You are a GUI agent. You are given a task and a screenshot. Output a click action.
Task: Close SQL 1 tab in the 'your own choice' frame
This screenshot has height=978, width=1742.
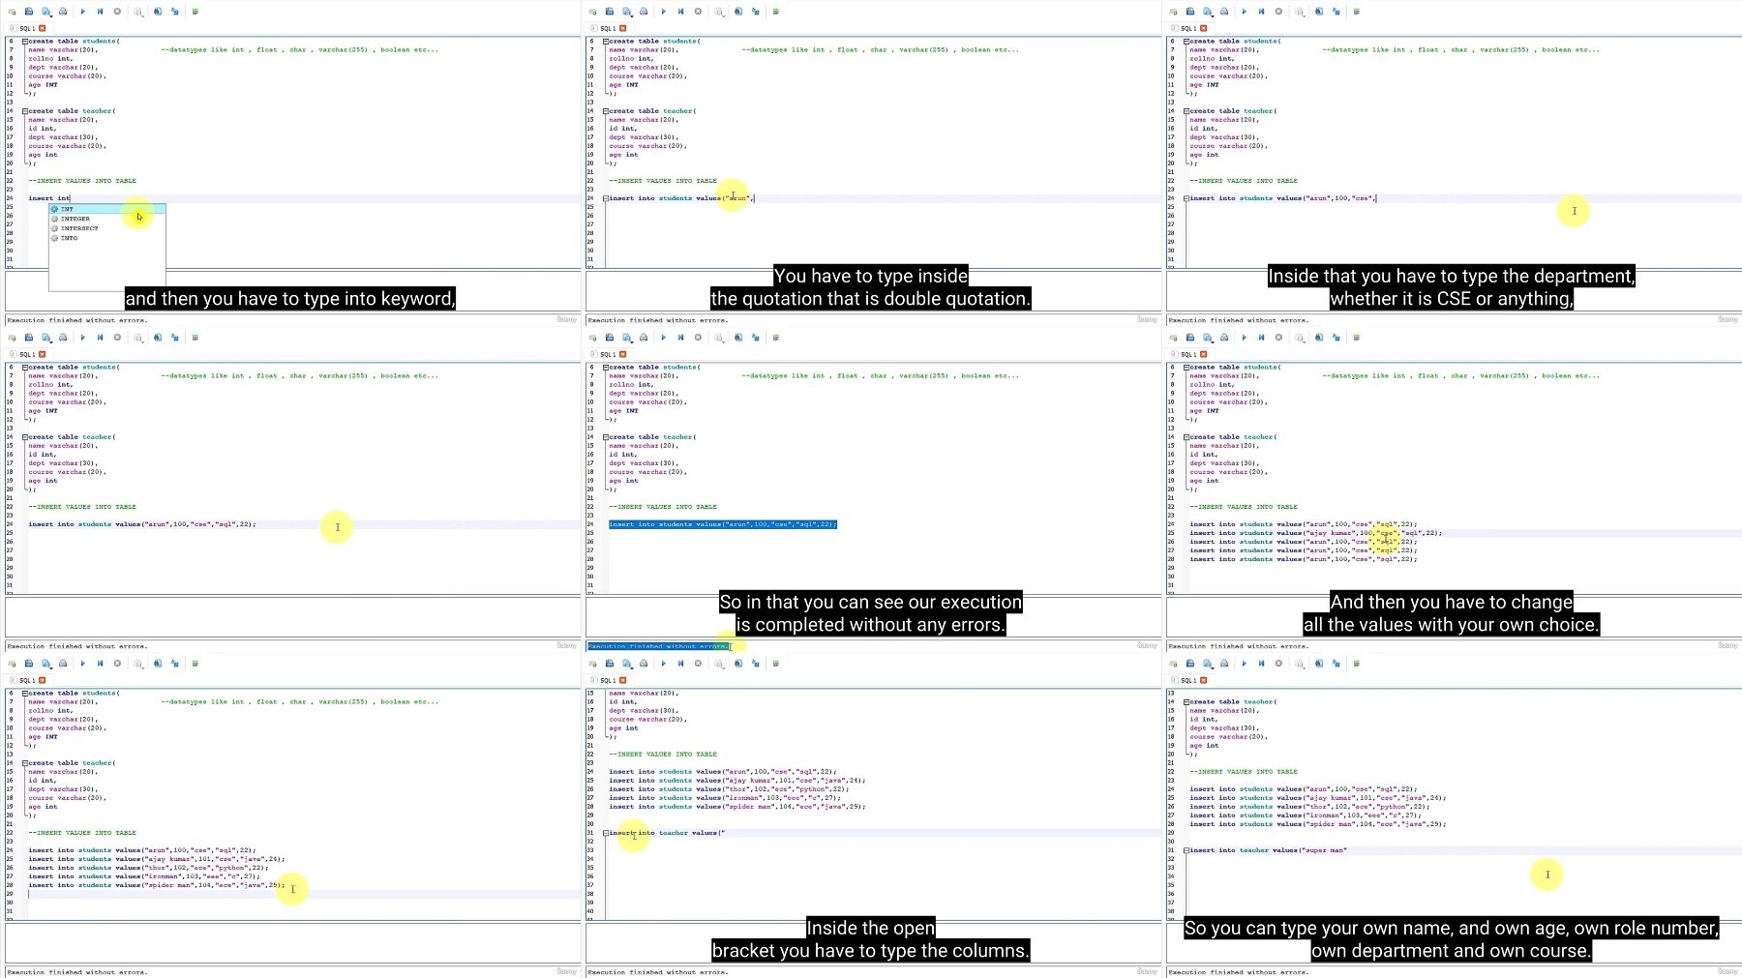(x=1204, y=354)
